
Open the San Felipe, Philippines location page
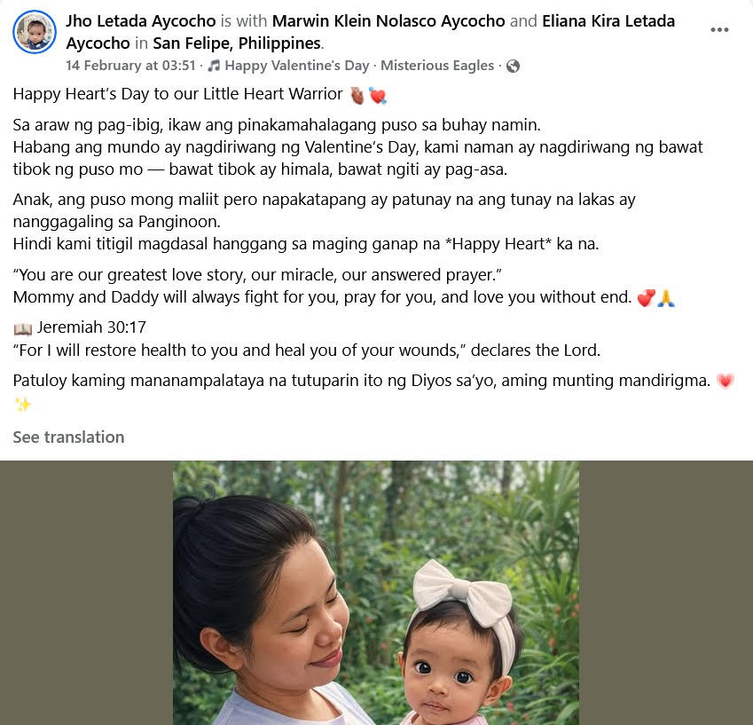pos(237,43)
